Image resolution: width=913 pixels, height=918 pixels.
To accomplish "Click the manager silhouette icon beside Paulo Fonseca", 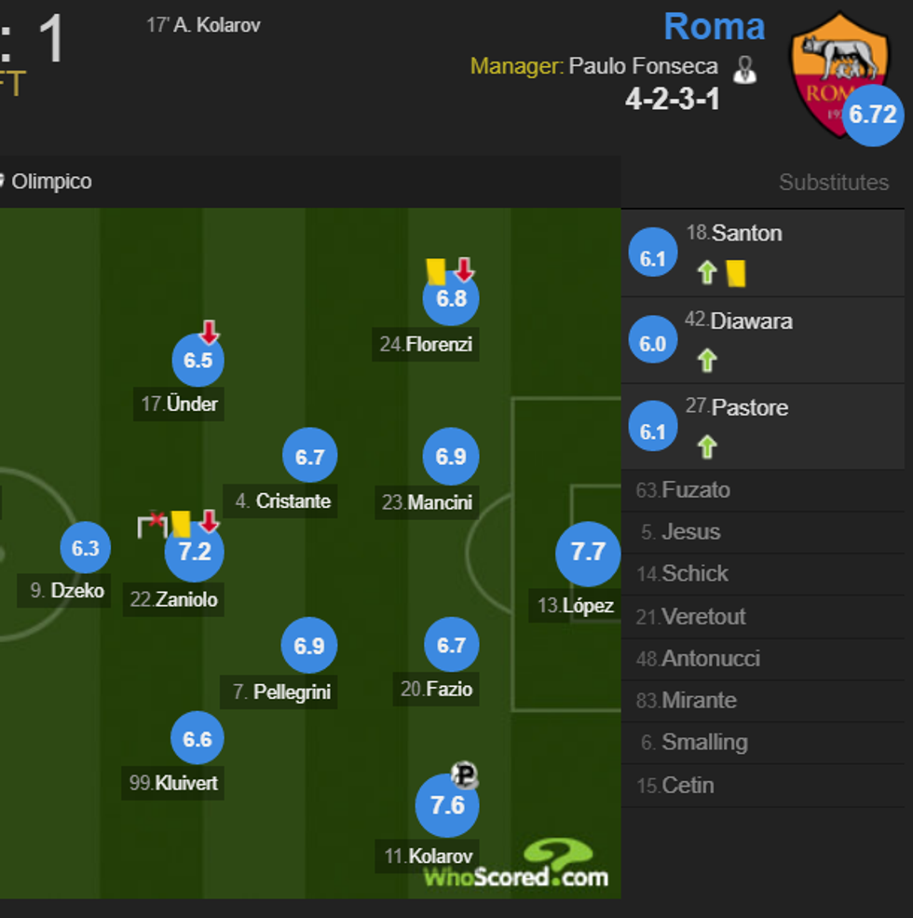I will pyautogui.click(x=744, y=68).
